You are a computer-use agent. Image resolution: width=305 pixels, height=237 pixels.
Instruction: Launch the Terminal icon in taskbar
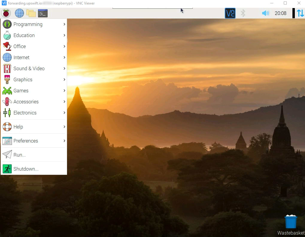pyautogui.click(x=43, y=13)
